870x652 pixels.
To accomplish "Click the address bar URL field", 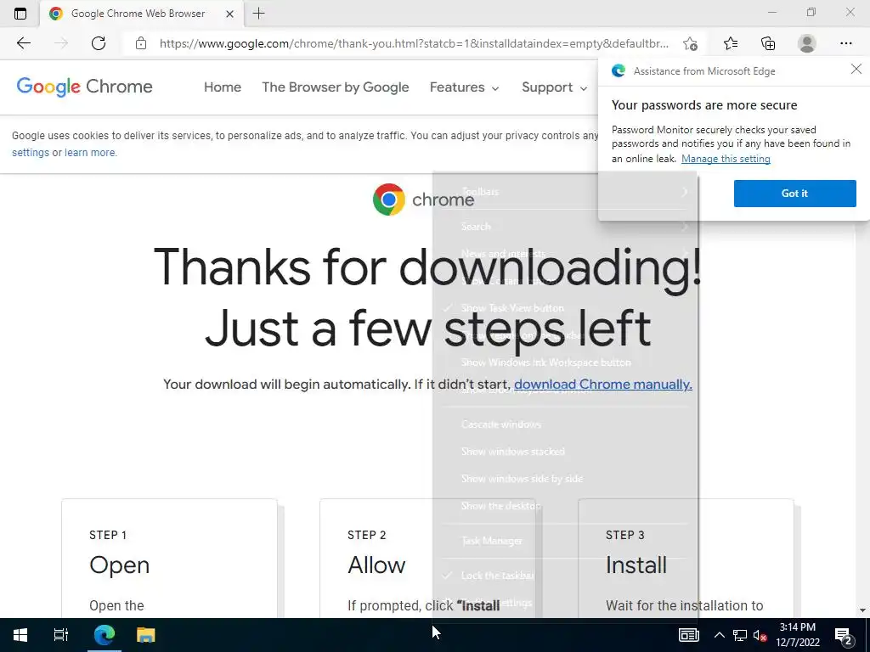I will pos(414,43).
